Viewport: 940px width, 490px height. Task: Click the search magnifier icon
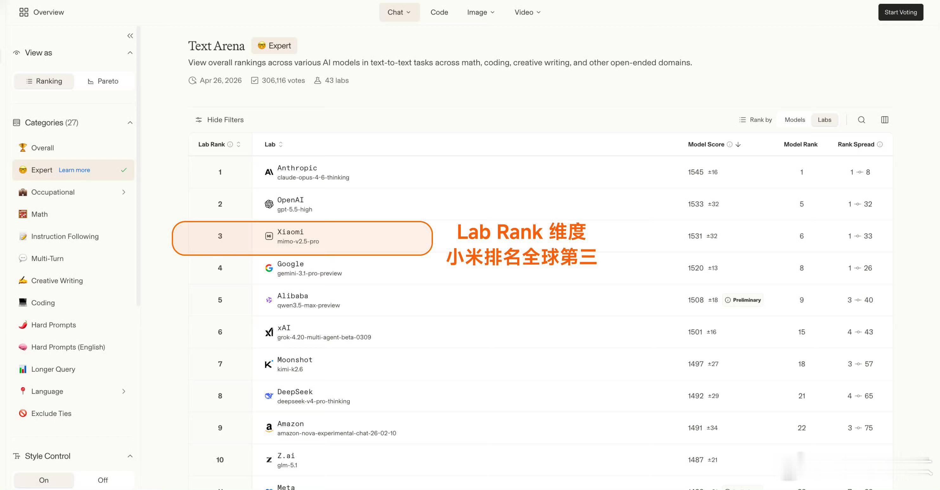(x=861, y=120)
